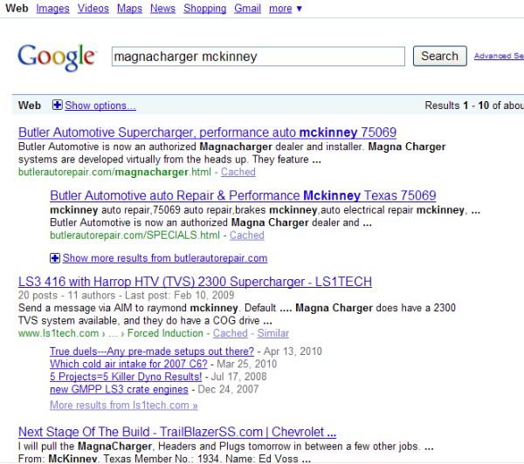Open News in top navigation
The height and width of the screenshot is (464, 524).
pyautogui.click(x=162, y=9)
